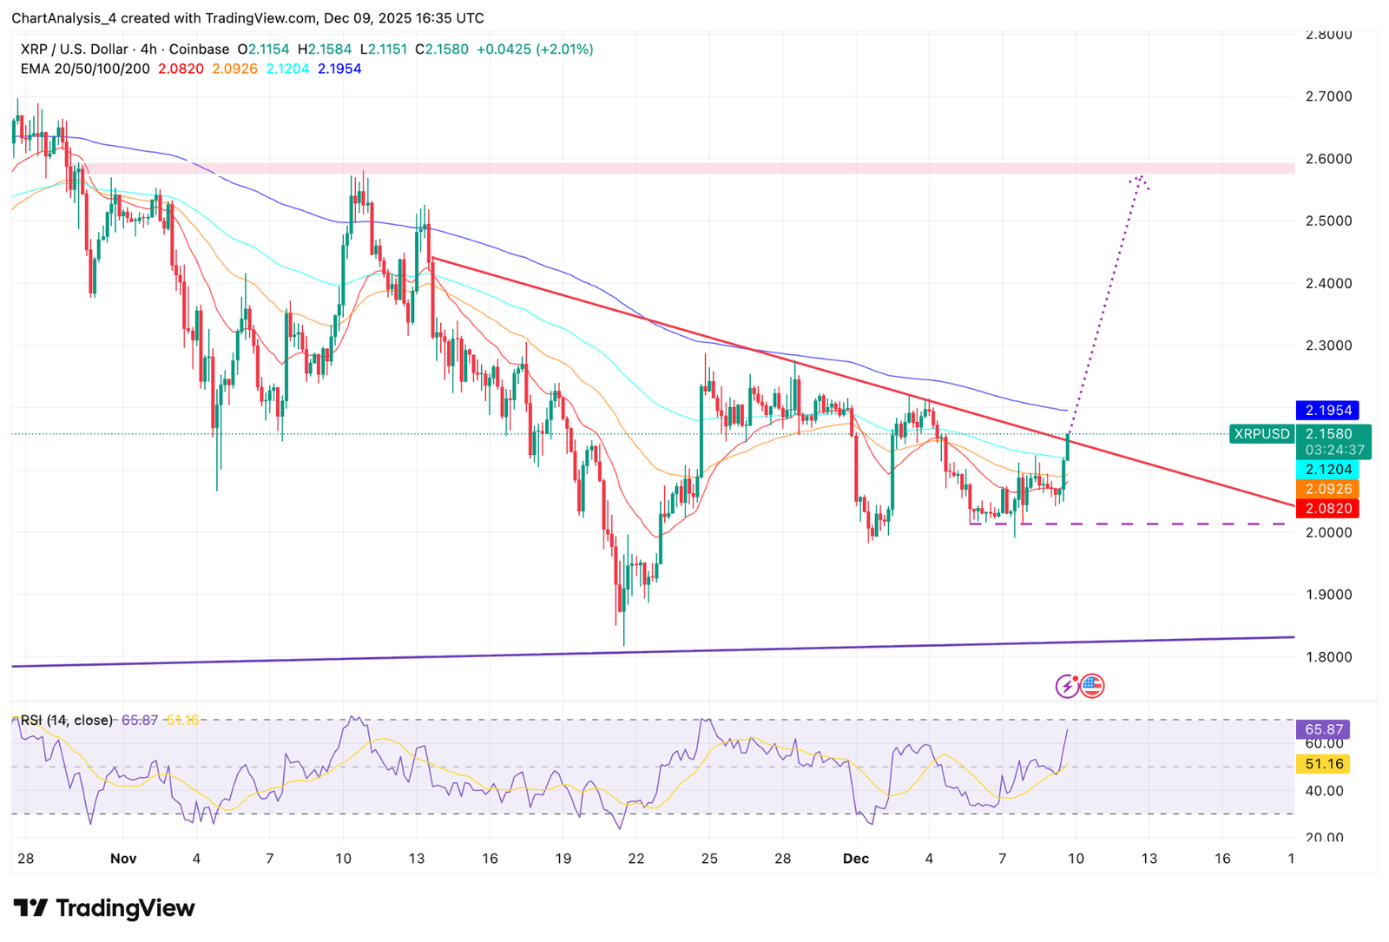Click the purple 65.87 RSI value tag
The height and width of the screenshot is (942, 1389).
[1323, 729]
